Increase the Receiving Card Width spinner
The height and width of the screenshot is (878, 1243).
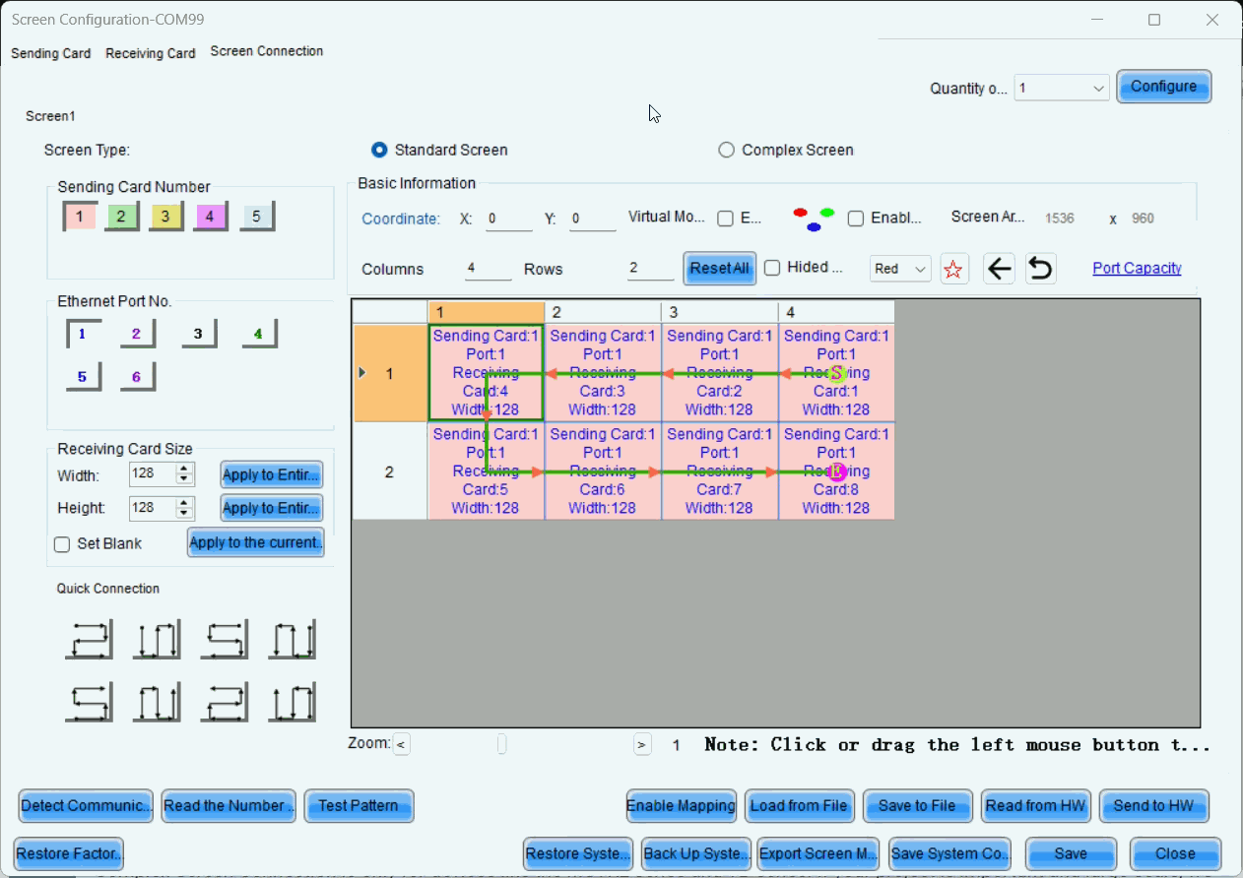click(x=184, y=470)
